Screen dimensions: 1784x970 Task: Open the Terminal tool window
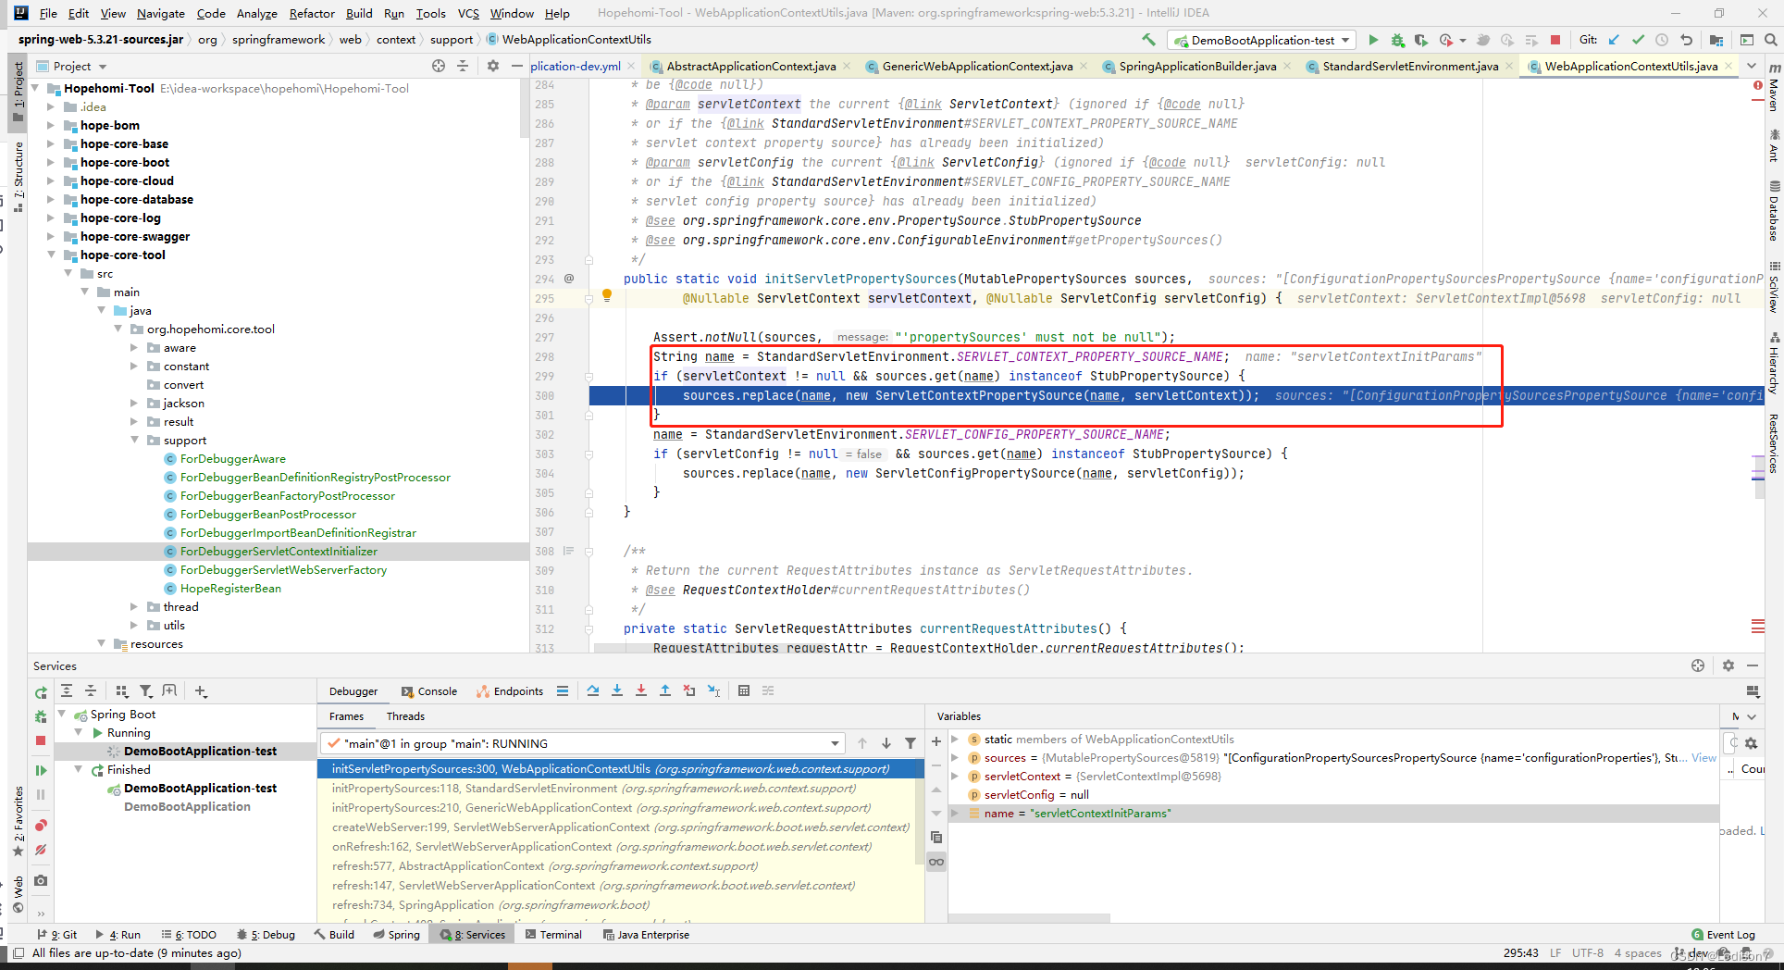point(553,935)
